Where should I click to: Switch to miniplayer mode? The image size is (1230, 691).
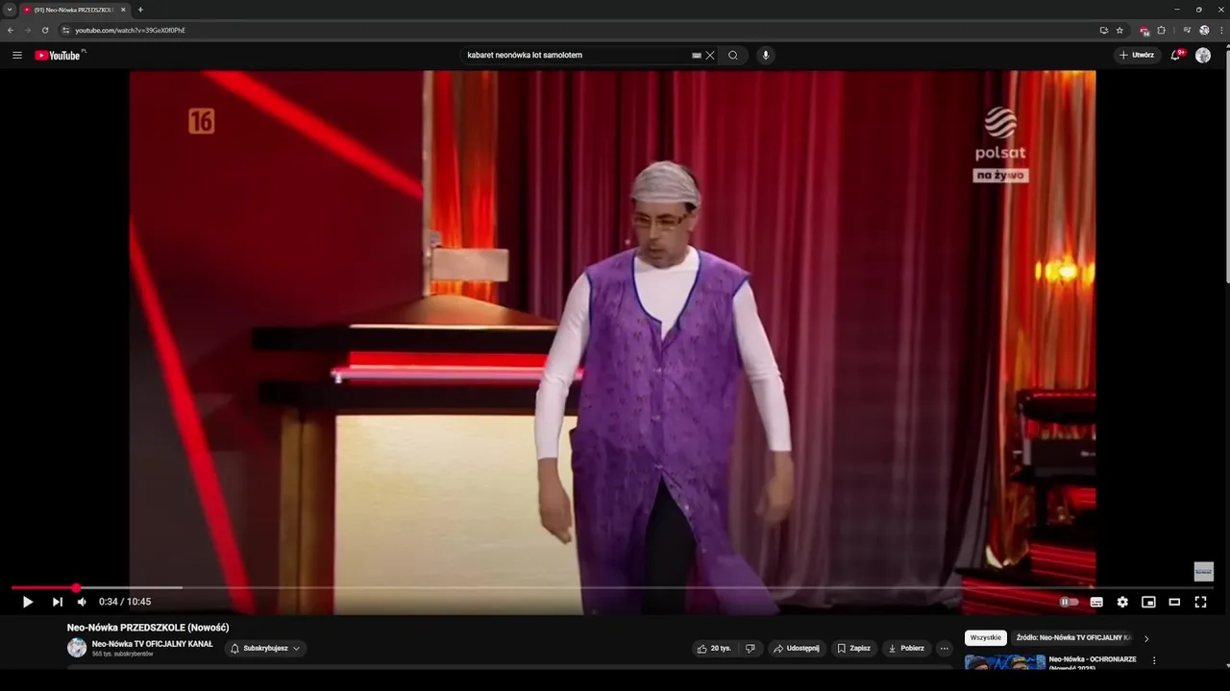point(1148,602)
